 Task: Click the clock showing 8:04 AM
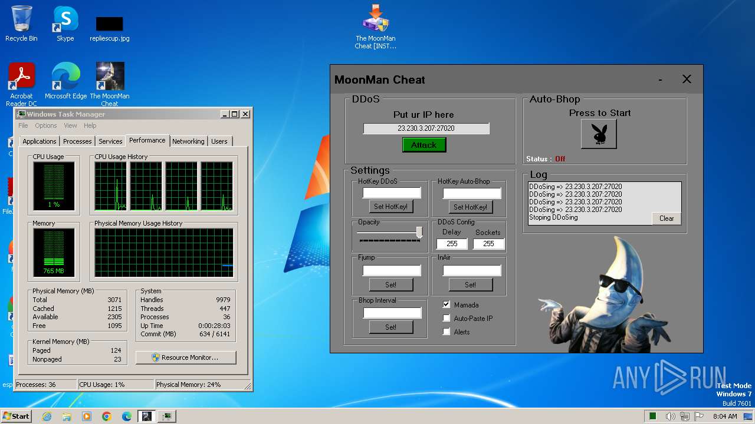725,416
